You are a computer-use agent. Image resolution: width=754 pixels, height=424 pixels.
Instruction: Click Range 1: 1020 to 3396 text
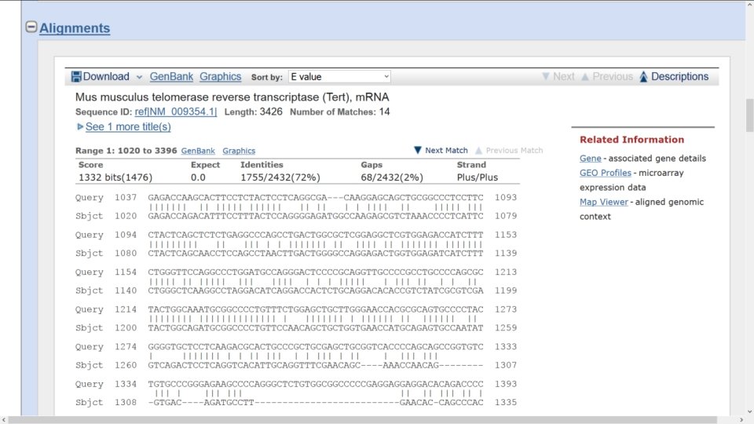click(126, 151)
